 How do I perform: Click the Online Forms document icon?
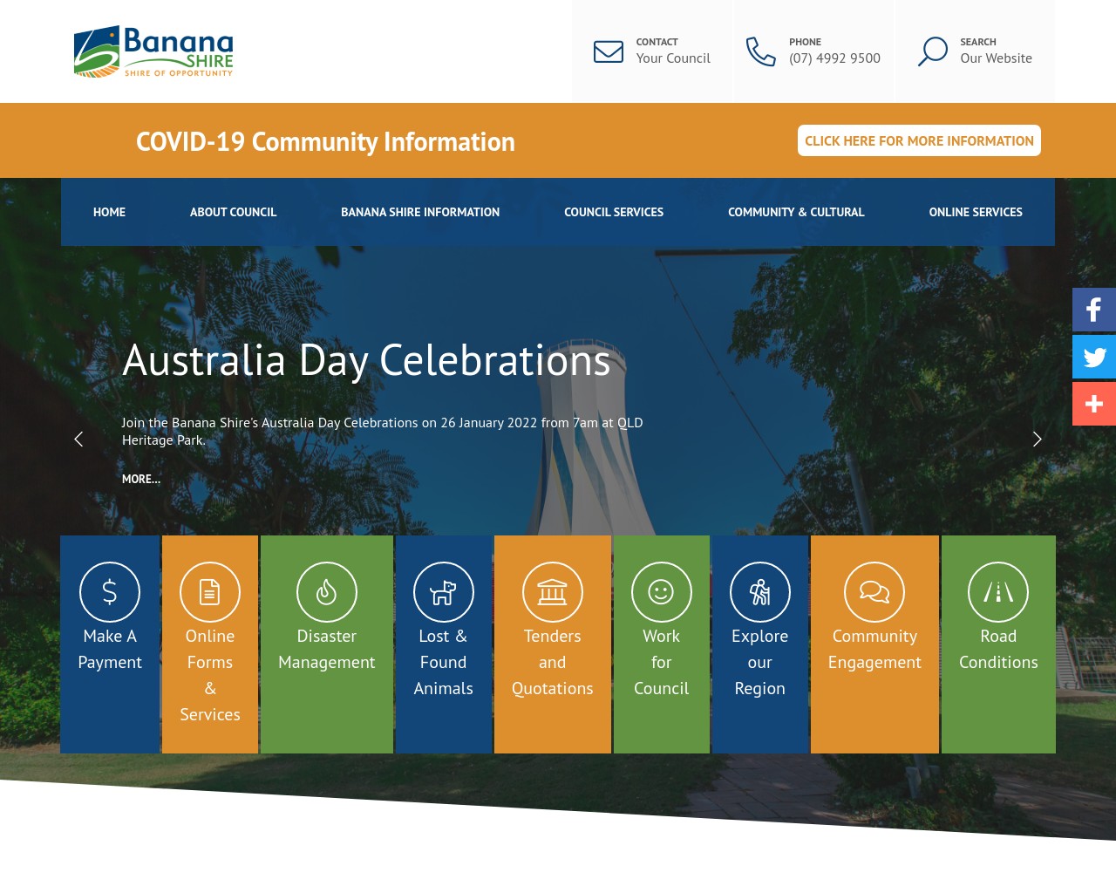click(209, 591)
